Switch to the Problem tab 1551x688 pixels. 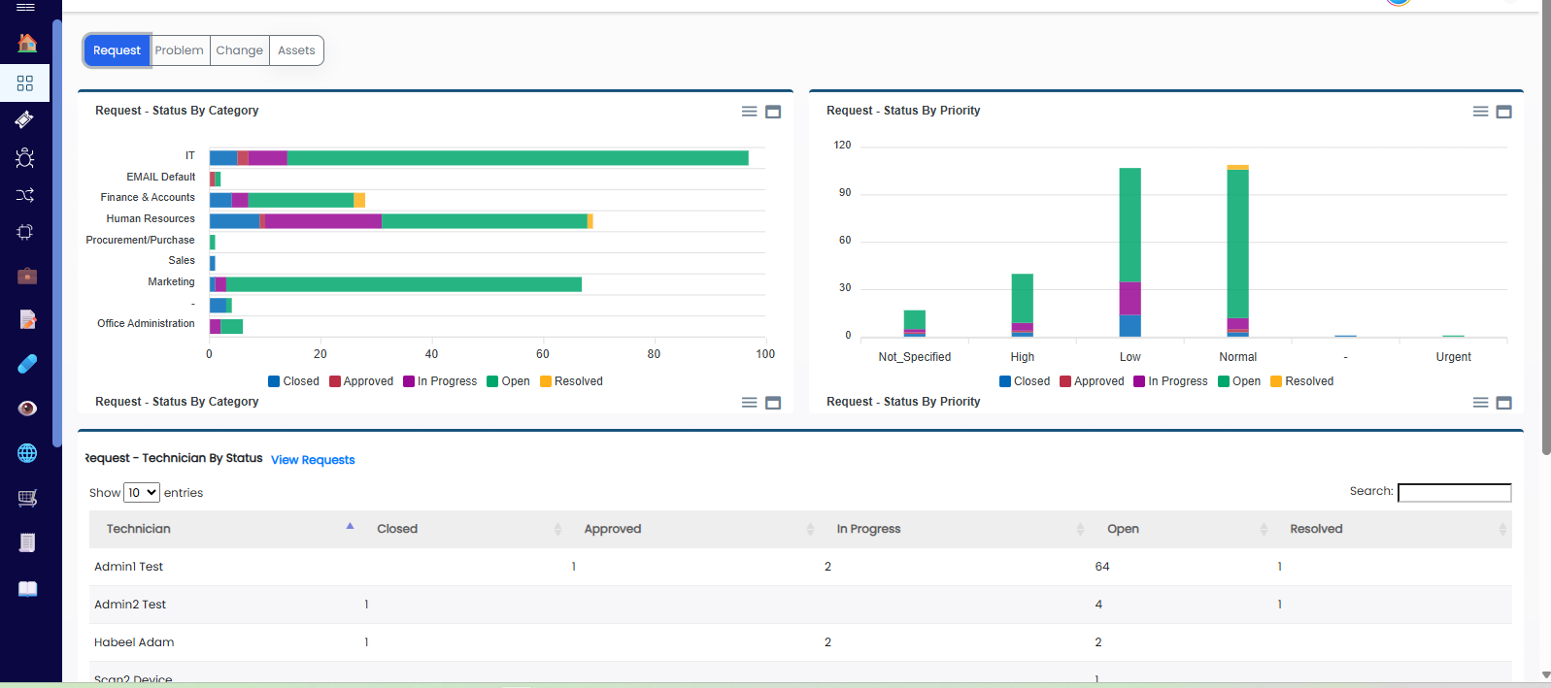[180, 50]
